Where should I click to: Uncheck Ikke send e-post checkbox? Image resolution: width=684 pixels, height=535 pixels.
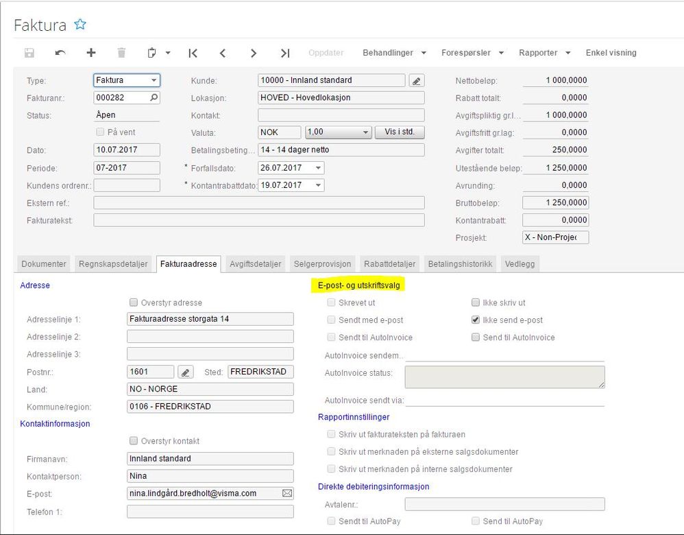(476, 320)
